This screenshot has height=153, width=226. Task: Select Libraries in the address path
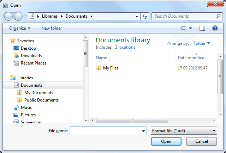(50, 16)
